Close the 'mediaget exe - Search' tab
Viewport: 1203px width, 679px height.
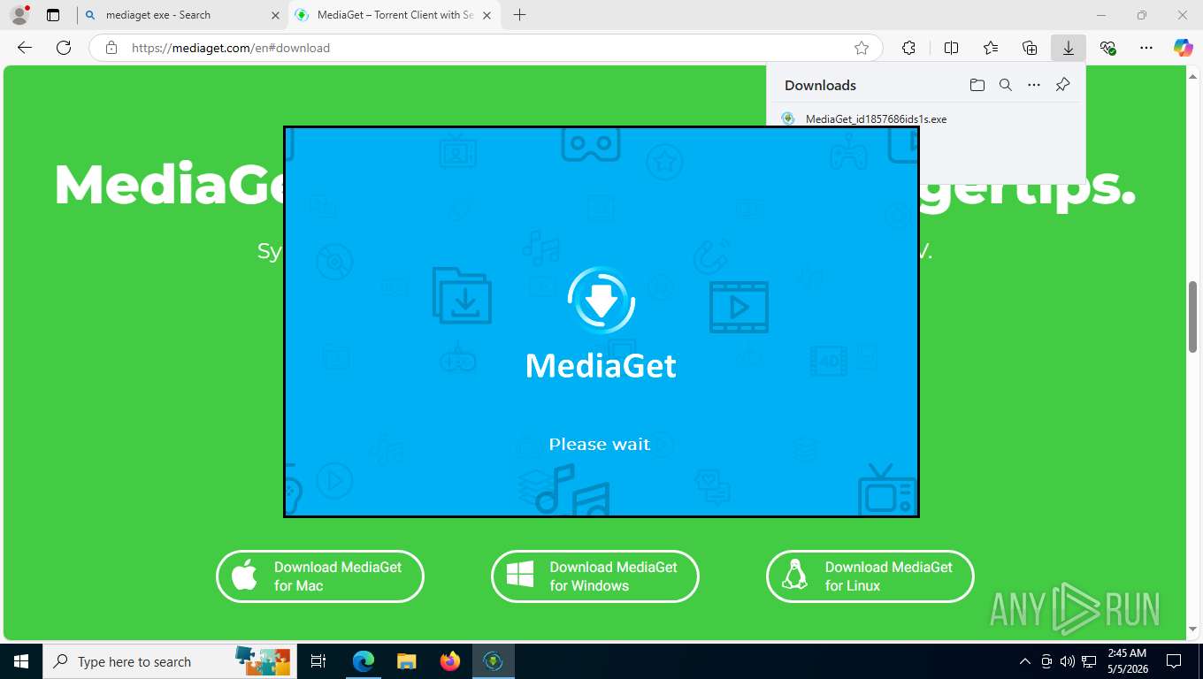coord(275,15)
